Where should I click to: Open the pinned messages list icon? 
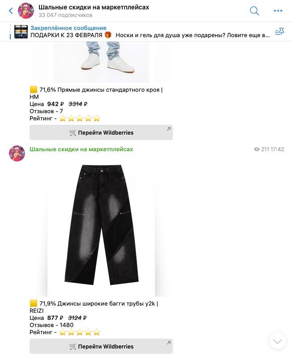[279, 32]
